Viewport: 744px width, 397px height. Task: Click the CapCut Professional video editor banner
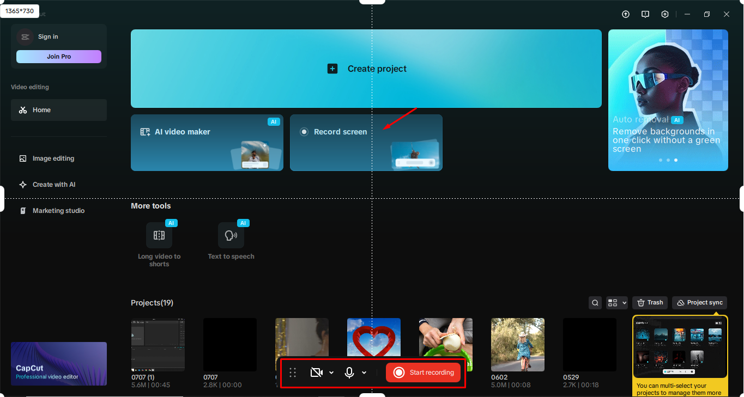(x=59, y=364)
